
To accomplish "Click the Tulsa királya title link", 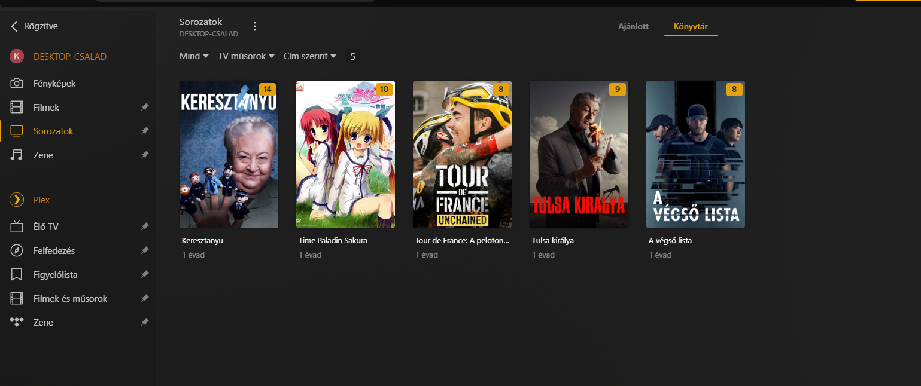I will point(553,241).
